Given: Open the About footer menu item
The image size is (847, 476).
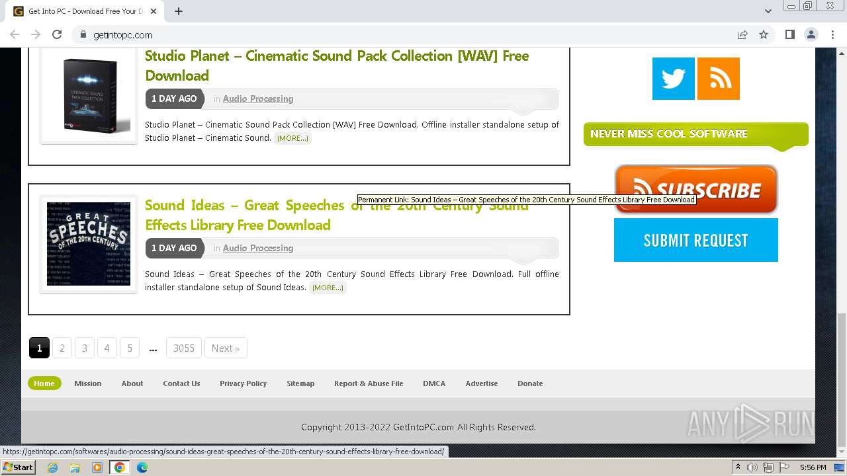Looking at the screenshot, I should tap(132, 383).
